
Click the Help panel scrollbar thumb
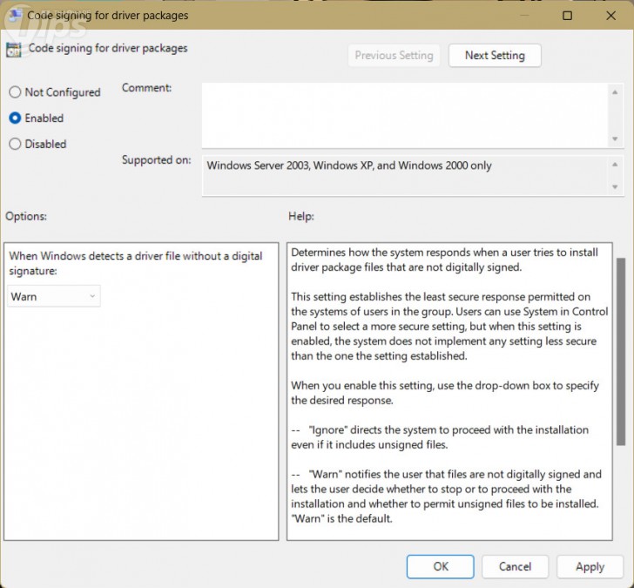pyautogui.click(x=621, y=351)
